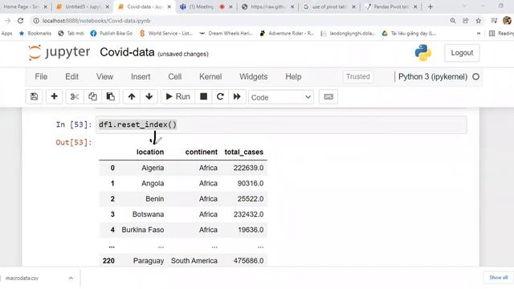Open the macrodata.csv downloaded file
Screen dimensions: 514x289
pyautogui.click(x=22, y=278)
